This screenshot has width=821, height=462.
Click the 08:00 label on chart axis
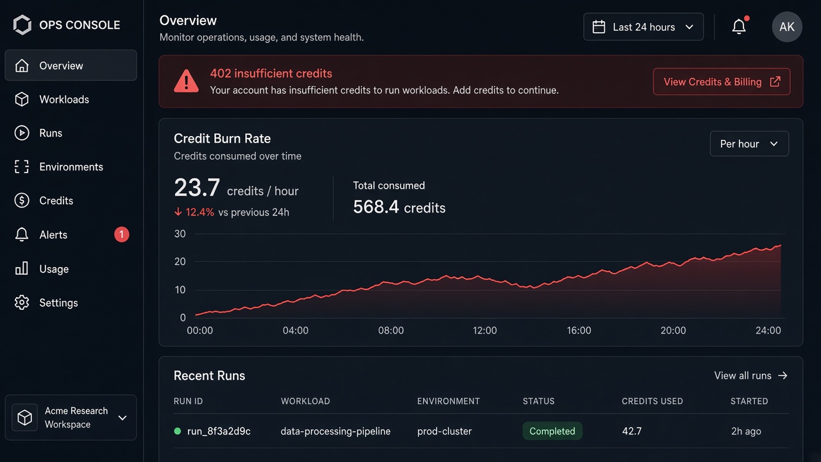click(x=391, y=330)
